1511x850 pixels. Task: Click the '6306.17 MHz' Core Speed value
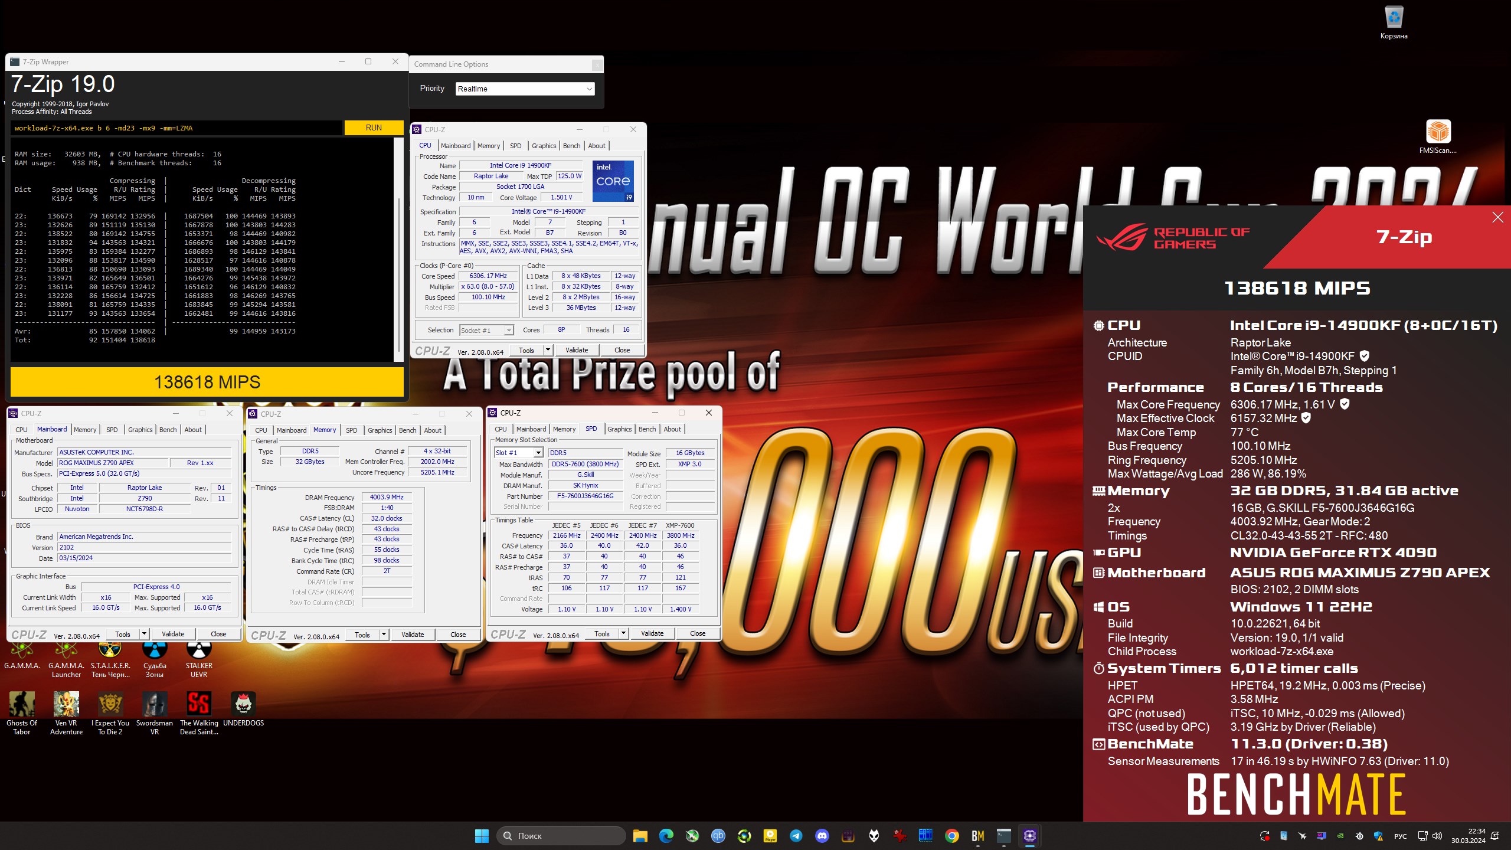coord(488,276)
